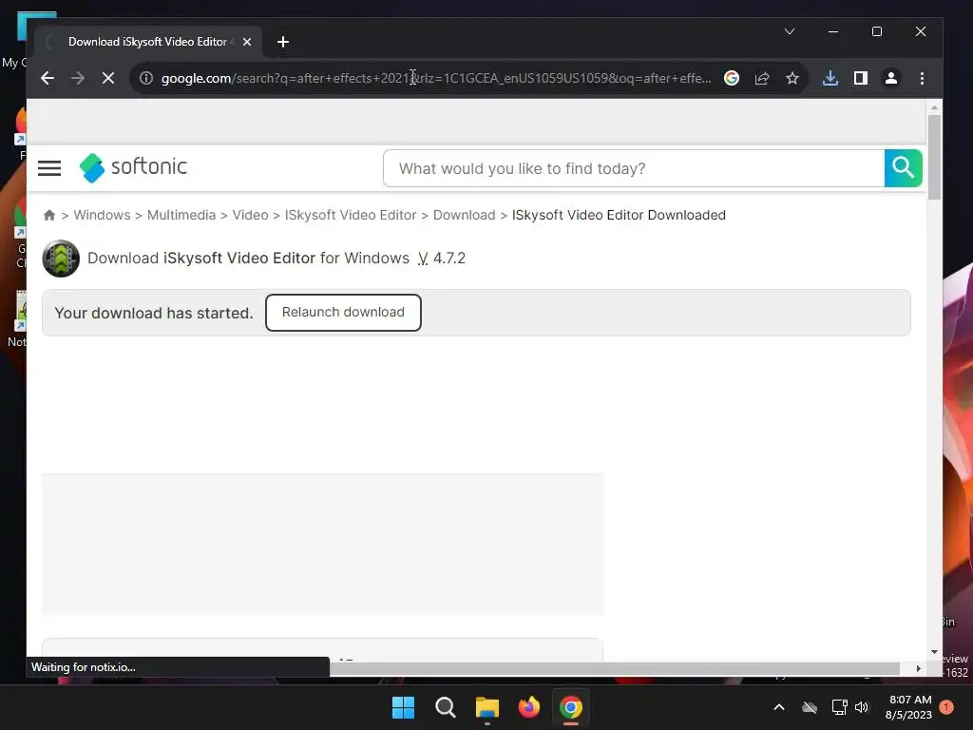Viewport: 973px width, 730px height.
Task: Open a new tab
Action: click(283, 42)
